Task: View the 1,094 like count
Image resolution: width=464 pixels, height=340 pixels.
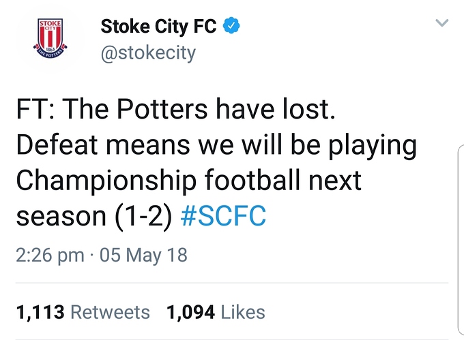Action: click(x=190, y=313)
